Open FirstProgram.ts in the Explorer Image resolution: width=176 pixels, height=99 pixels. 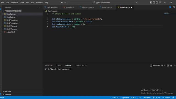[22, 23]
